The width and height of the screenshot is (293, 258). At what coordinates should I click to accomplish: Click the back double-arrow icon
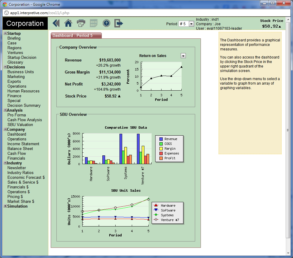(56, 23)
